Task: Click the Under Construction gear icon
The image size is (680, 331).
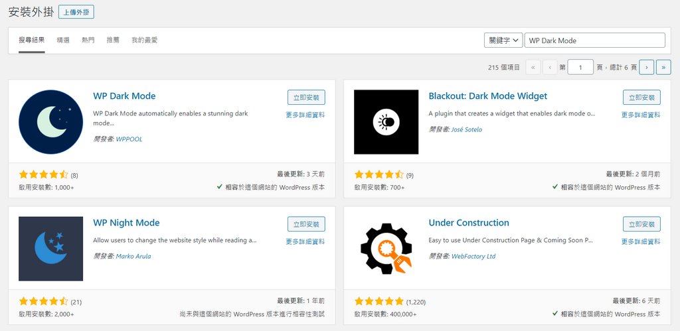Action: coord(386,248)
